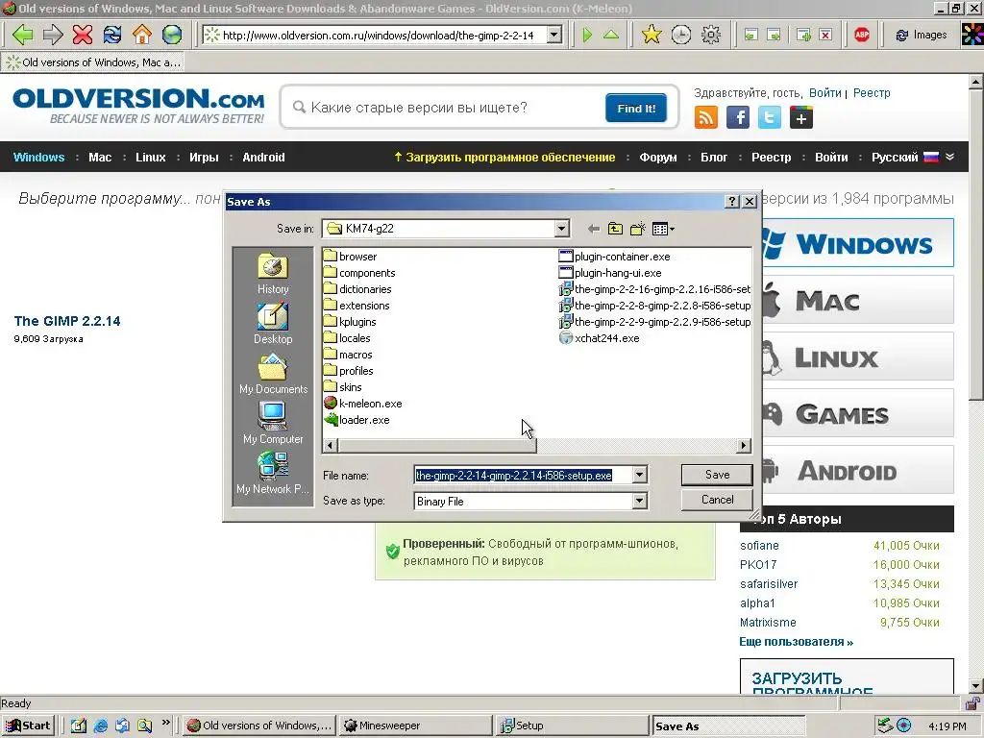Click the black plus share icon
The height and width of the screenshot is (738, 984).
coord(801,117)
